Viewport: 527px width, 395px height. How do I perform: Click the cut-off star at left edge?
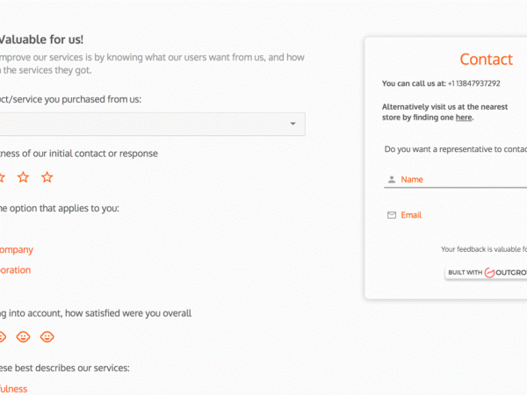click(x=2, y=177)
